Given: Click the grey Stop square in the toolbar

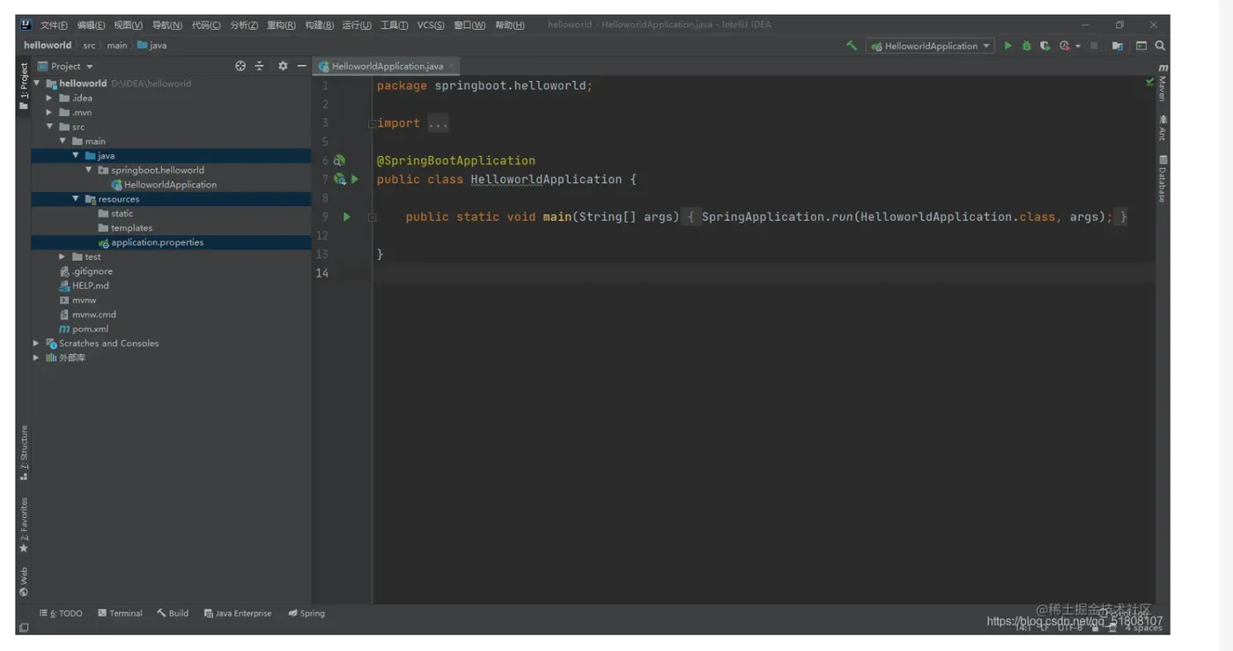Looking at the screenshot, I should coord(1094,46).
